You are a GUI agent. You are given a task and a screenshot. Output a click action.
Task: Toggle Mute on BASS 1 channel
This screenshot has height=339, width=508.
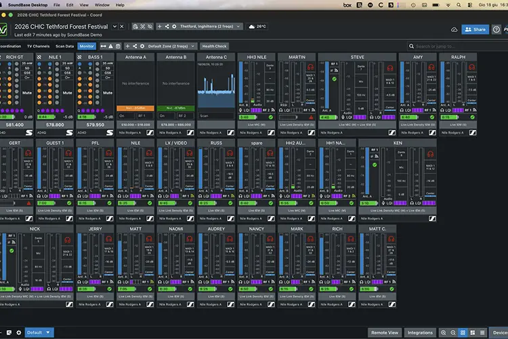108,93
